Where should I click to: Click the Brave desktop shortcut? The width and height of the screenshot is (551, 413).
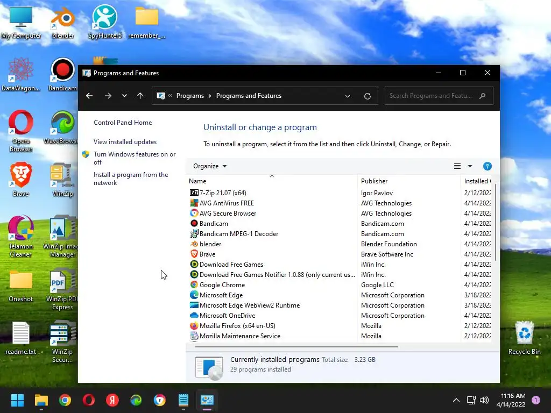21,180
